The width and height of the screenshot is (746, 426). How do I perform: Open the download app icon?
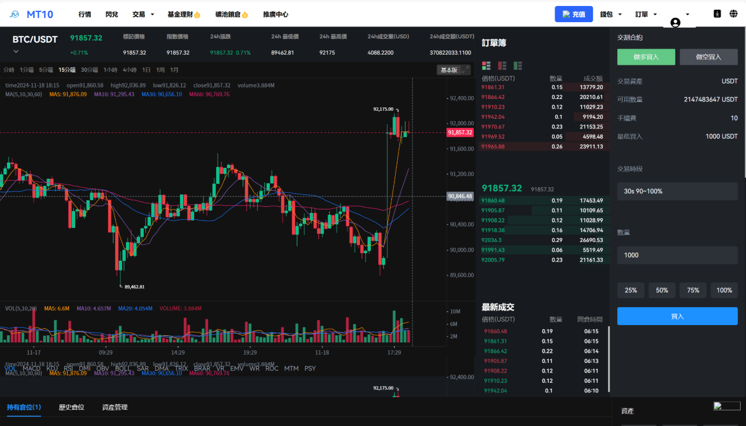coord(717,14)
